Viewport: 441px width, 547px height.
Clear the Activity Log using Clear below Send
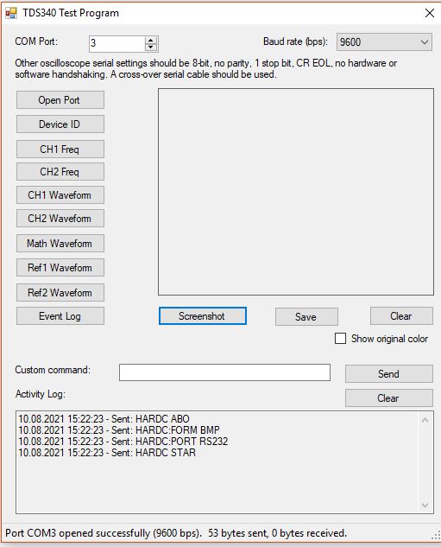pyautogui.click(x=389, y=398)
